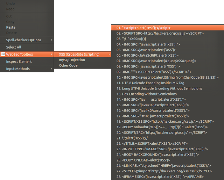The width and height of the screenshot is (224, 180).
Task: Select the Other Code entry
Action: coord(83,65)
